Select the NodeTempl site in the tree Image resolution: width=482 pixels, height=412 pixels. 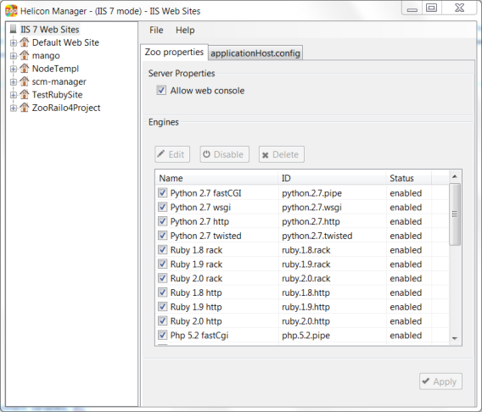[x=56, y=69]
